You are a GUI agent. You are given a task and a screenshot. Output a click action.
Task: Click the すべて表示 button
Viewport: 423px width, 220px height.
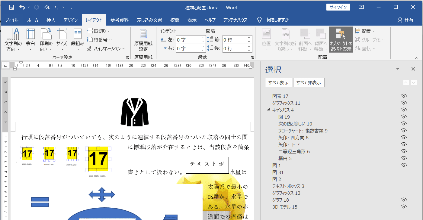point(278,82)
